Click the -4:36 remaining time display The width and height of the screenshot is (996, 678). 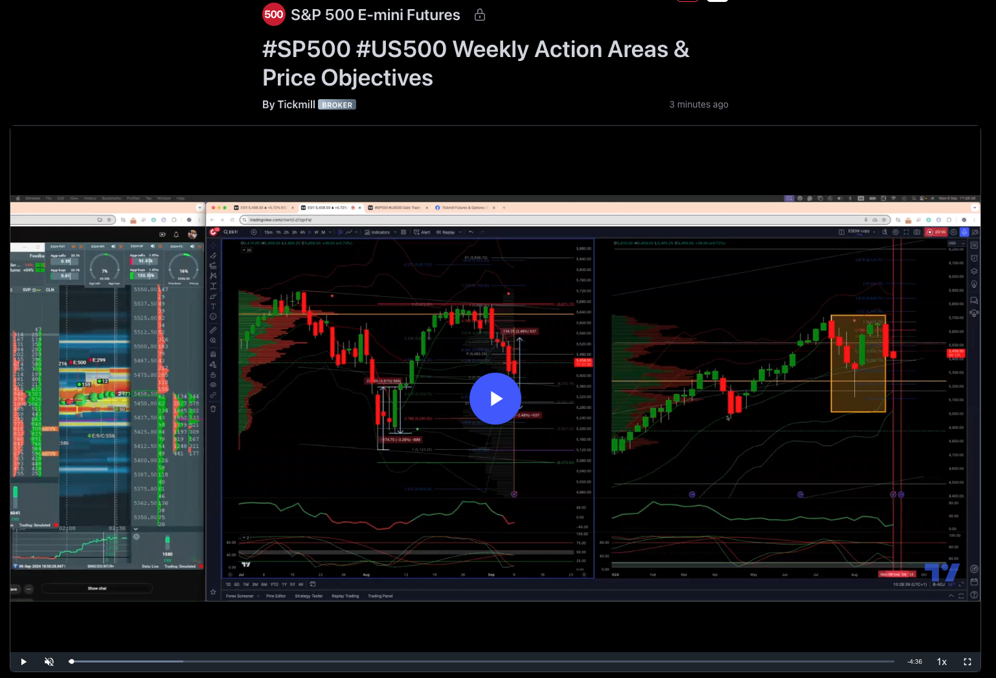915,662
